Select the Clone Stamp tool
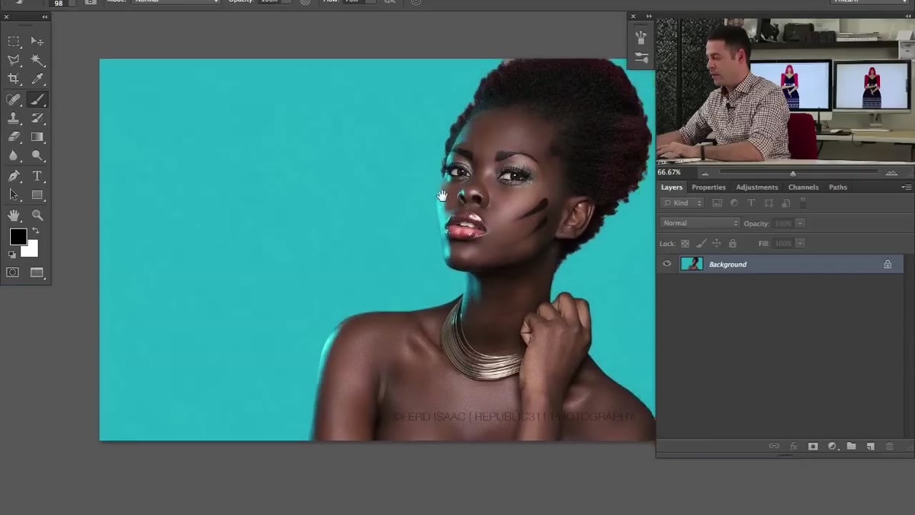The width and height of the screenshot is (915, 515). coord(14,118)
